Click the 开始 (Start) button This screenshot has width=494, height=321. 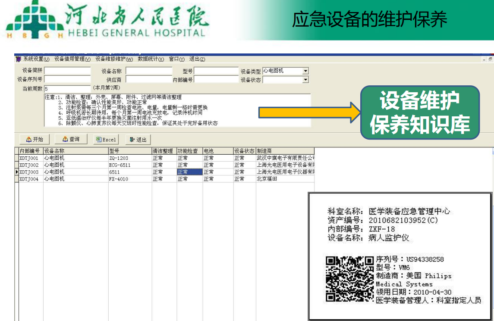pyautogui.click(x=35, y=139)
